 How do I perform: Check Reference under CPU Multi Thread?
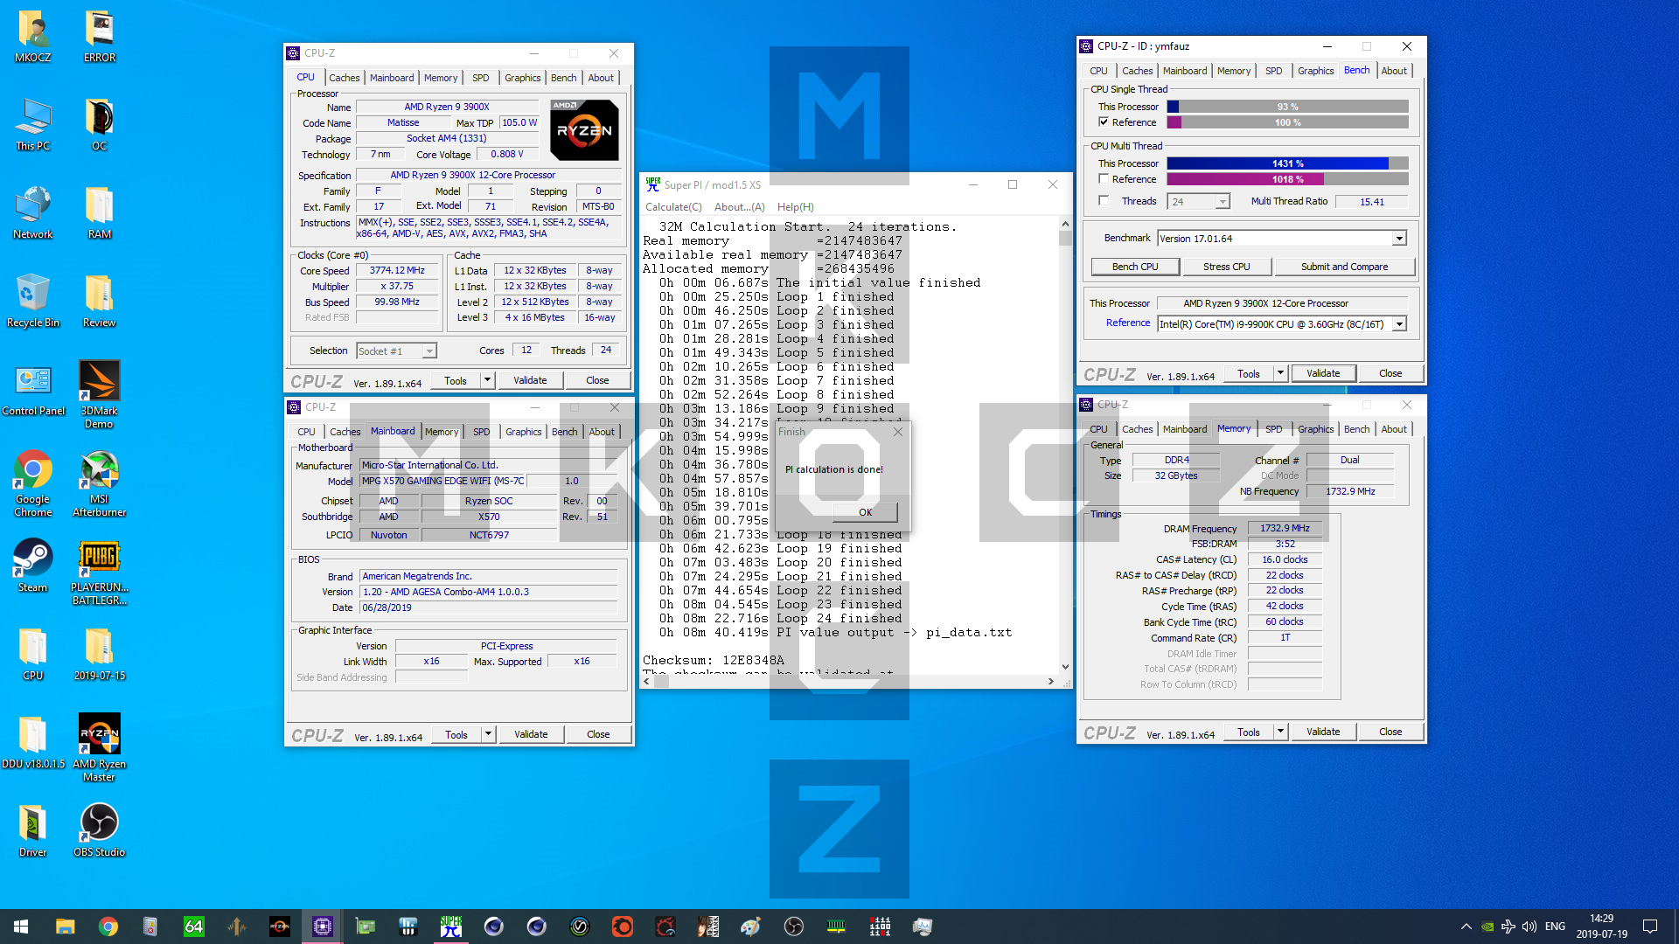[1104, 179]
